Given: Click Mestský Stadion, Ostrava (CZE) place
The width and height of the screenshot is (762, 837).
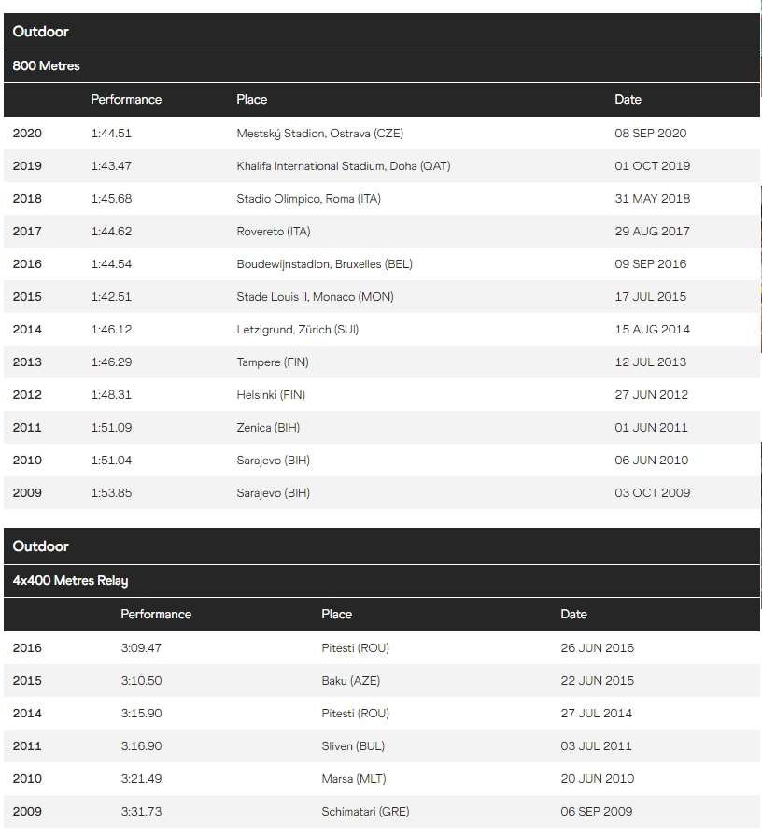Looking at the screenshot, I should tap(319, 134).
